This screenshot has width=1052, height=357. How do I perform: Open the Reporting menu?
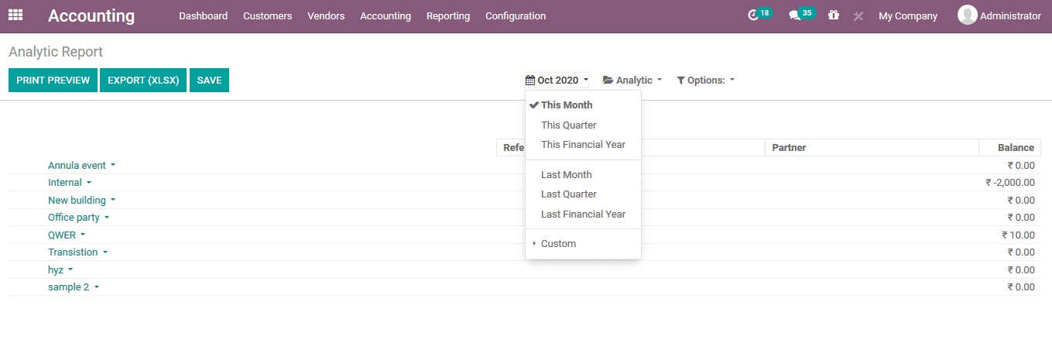coord(447,16)
